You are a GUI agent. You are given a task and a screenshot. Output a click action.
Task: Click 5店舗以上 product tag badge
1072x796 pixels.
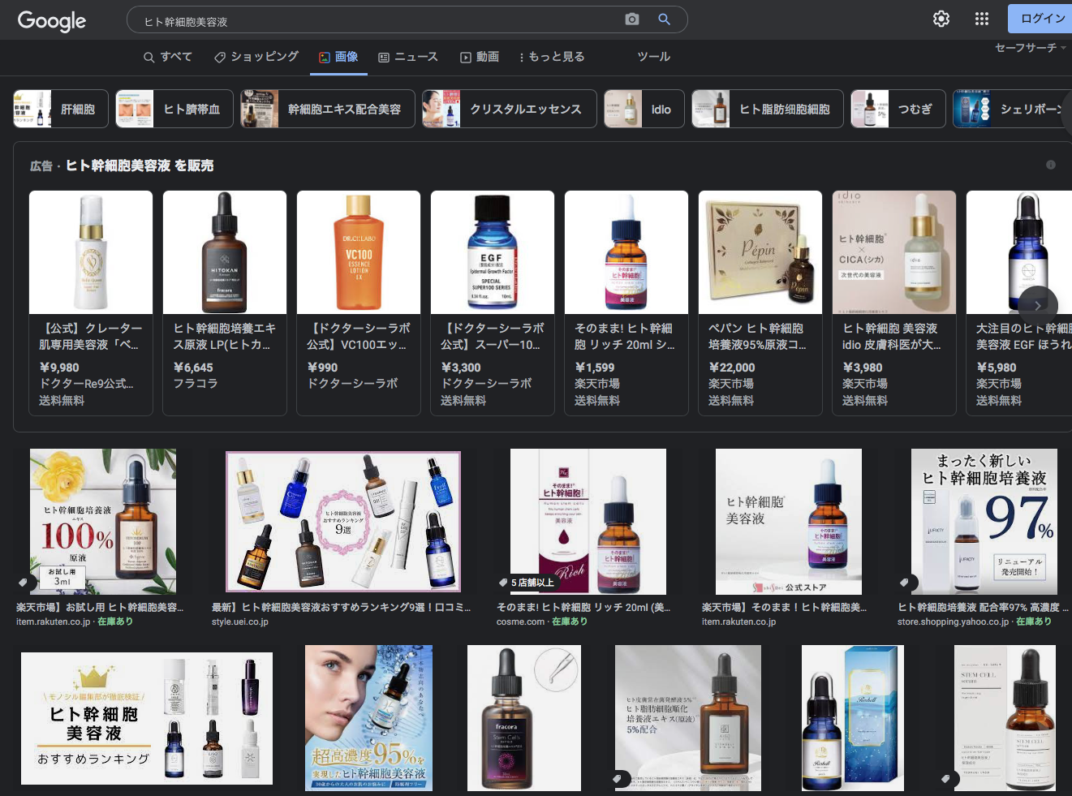527,583
